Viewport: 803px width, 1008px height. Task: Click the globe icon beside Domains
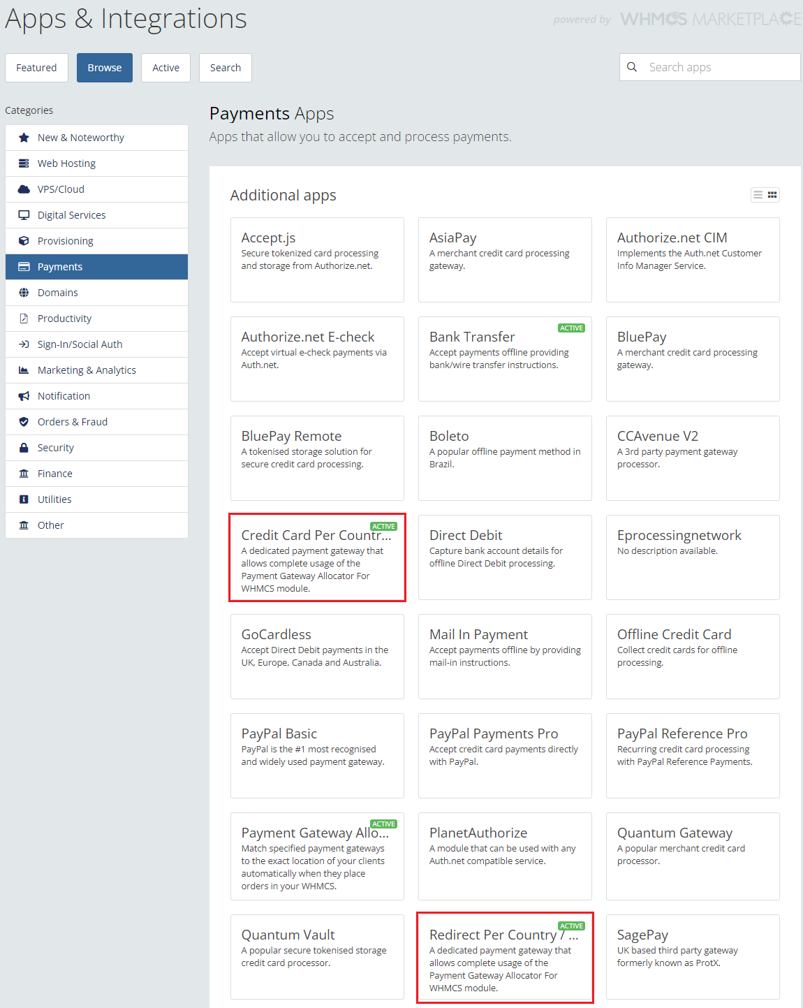click(24, 293)
